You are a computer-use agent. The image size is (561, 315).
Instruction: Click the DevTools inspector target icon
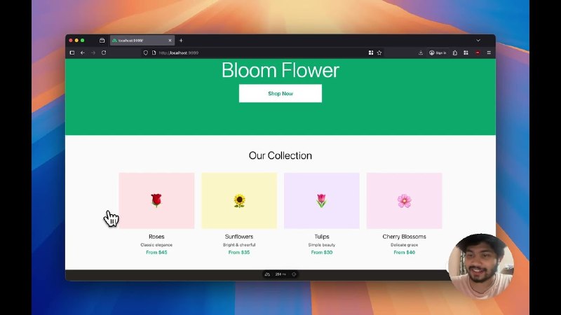(x=294, y=274)
